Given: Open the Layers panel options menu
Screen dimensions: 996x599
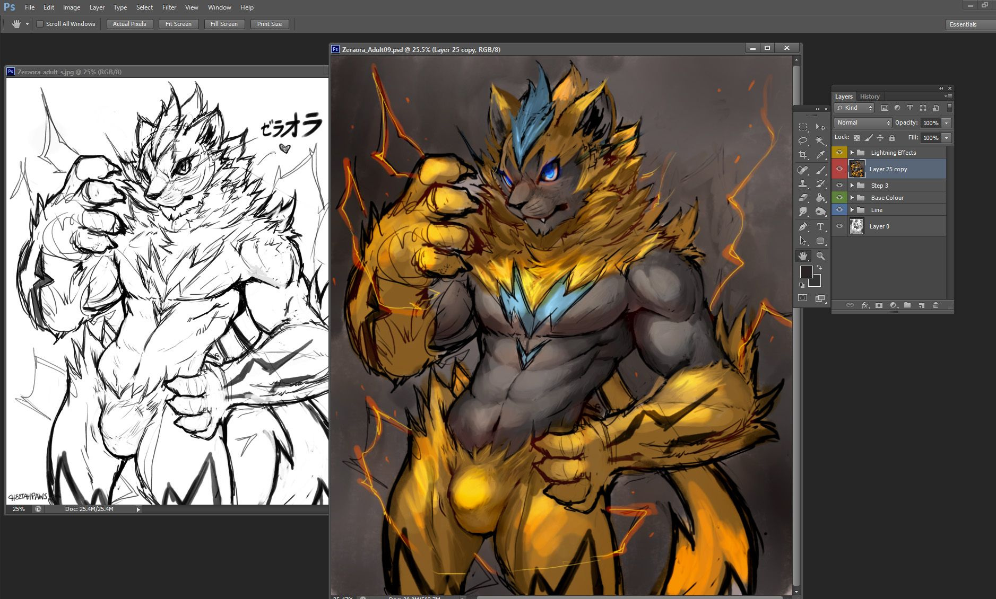Looking at the screenshot, I should coord(949,96).
